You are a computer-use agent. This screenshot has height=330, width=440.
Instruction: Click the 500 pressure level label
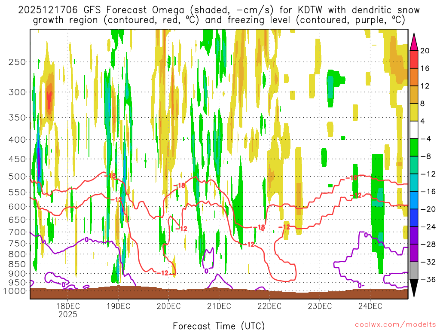[x=17, y=177]
